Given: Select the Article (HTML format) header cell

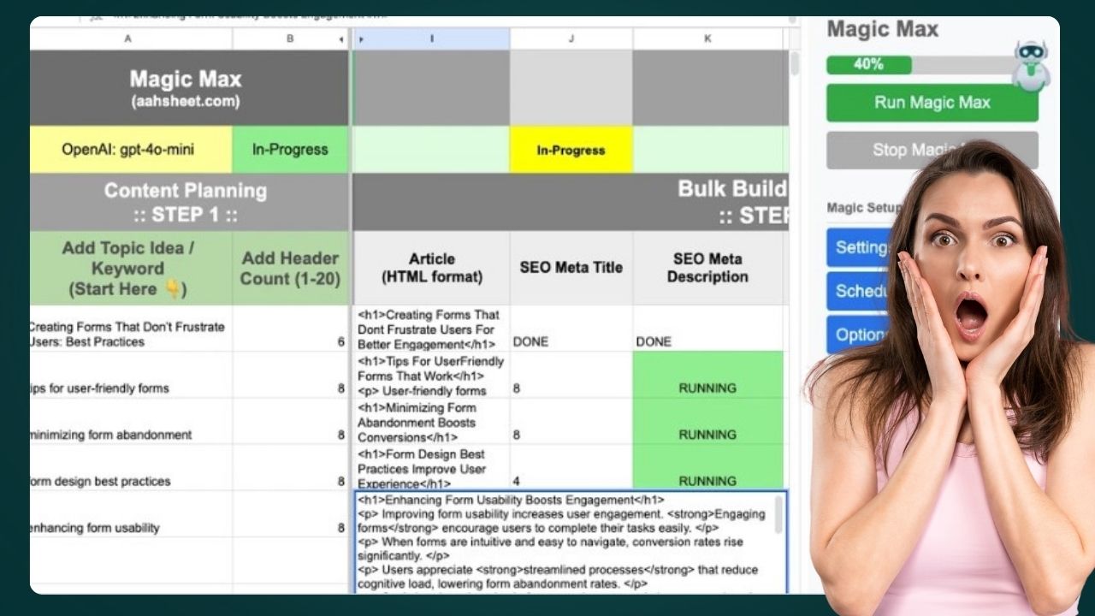Looking at the screenshot, I should [431, 268].
